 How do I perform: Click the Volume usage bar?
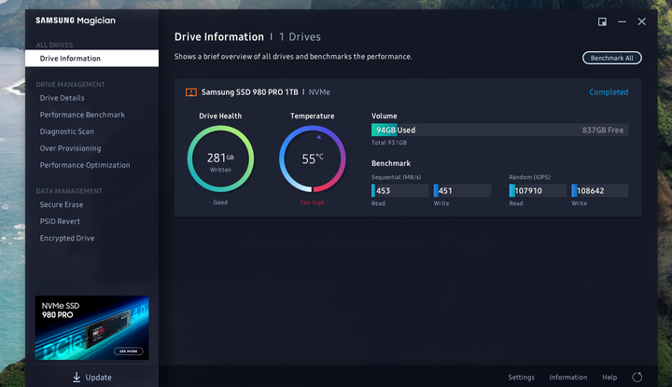coord(499,130)
